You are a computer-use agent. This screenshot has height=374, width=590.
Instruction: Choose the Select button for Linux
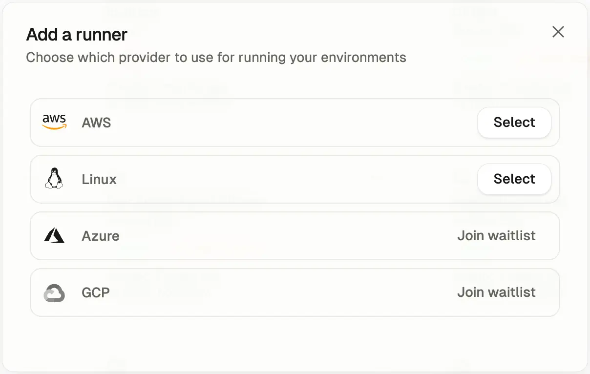[x=514, y=179]
